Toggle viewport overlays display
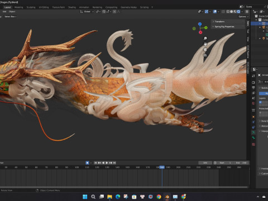268x201 pixels. (x=215, y=12)
